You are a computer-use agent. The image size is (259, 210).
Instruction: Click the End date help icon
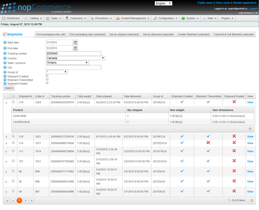pos(5,48)
